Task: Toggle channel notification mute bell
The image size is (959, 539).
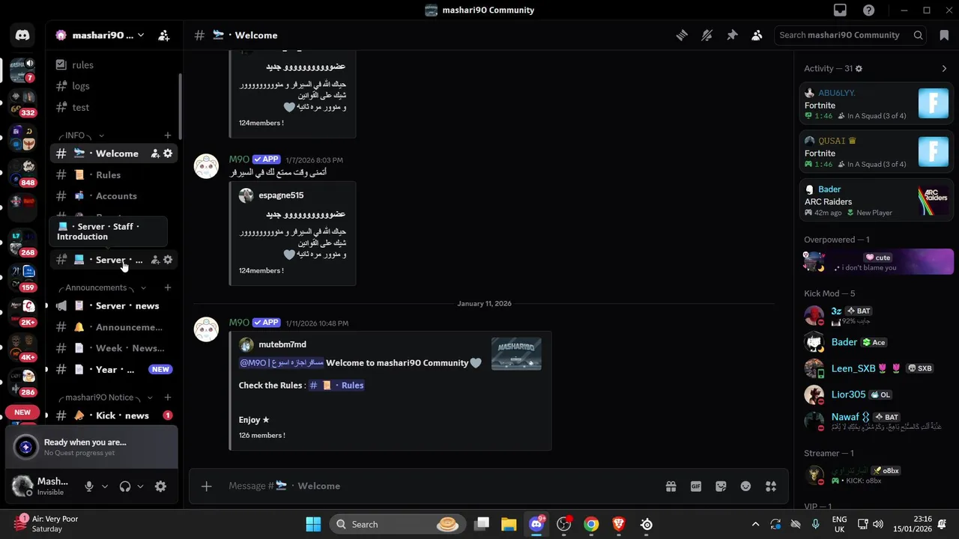Action: click(x=707, y=35)
